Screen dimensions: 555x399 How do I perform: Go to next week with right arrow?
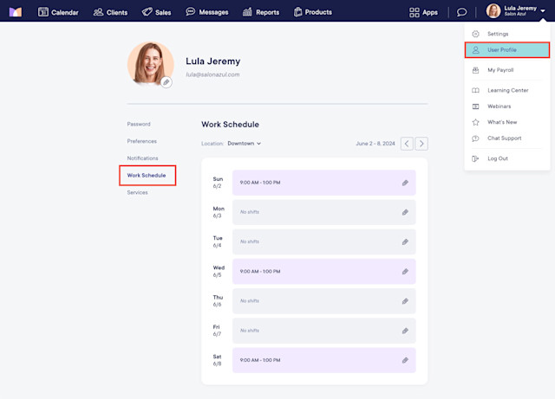pos(421,144)
